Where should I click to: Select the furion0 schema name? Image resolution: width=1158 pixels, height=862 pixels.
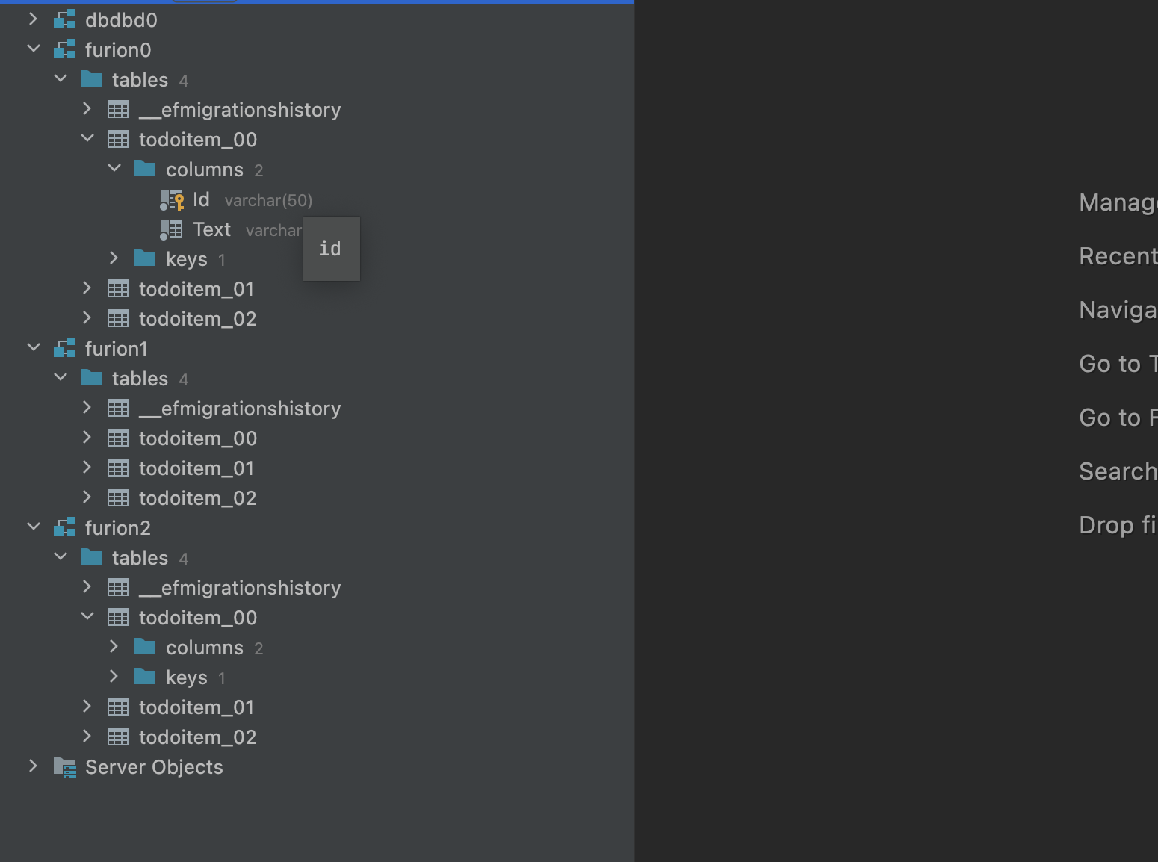pos(118,50)
